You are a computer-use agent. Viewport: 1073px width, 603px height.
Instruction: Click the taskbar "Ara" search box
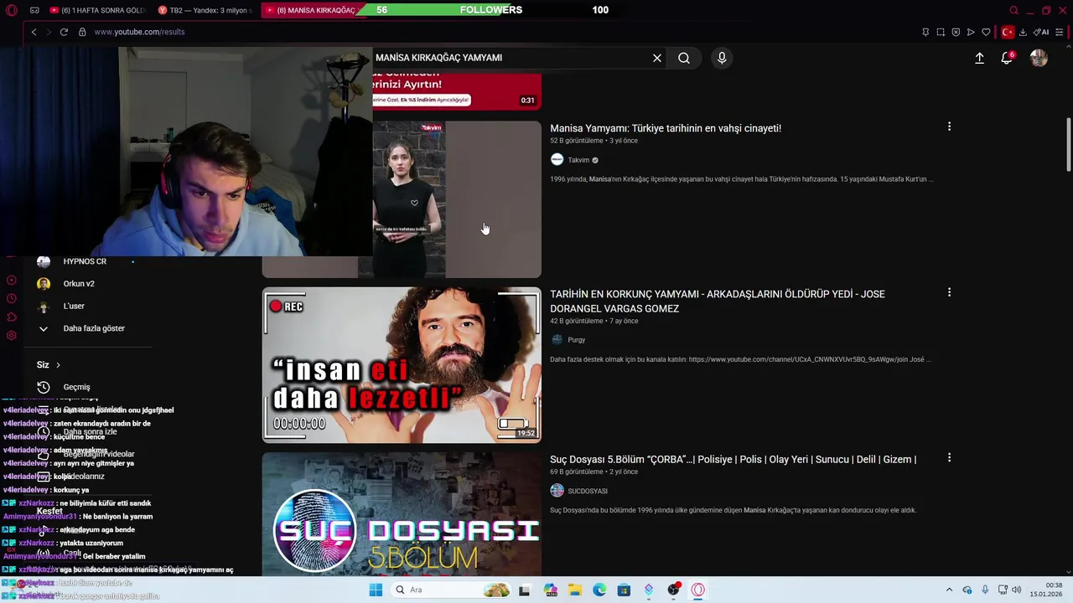click(x=451, y=590)
